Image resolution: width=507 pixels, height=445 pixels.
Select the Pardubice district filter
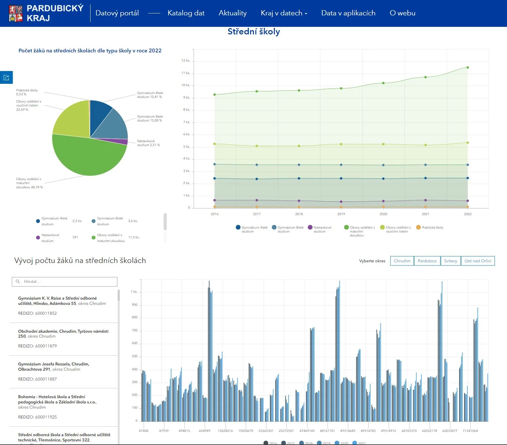[427, 261]
